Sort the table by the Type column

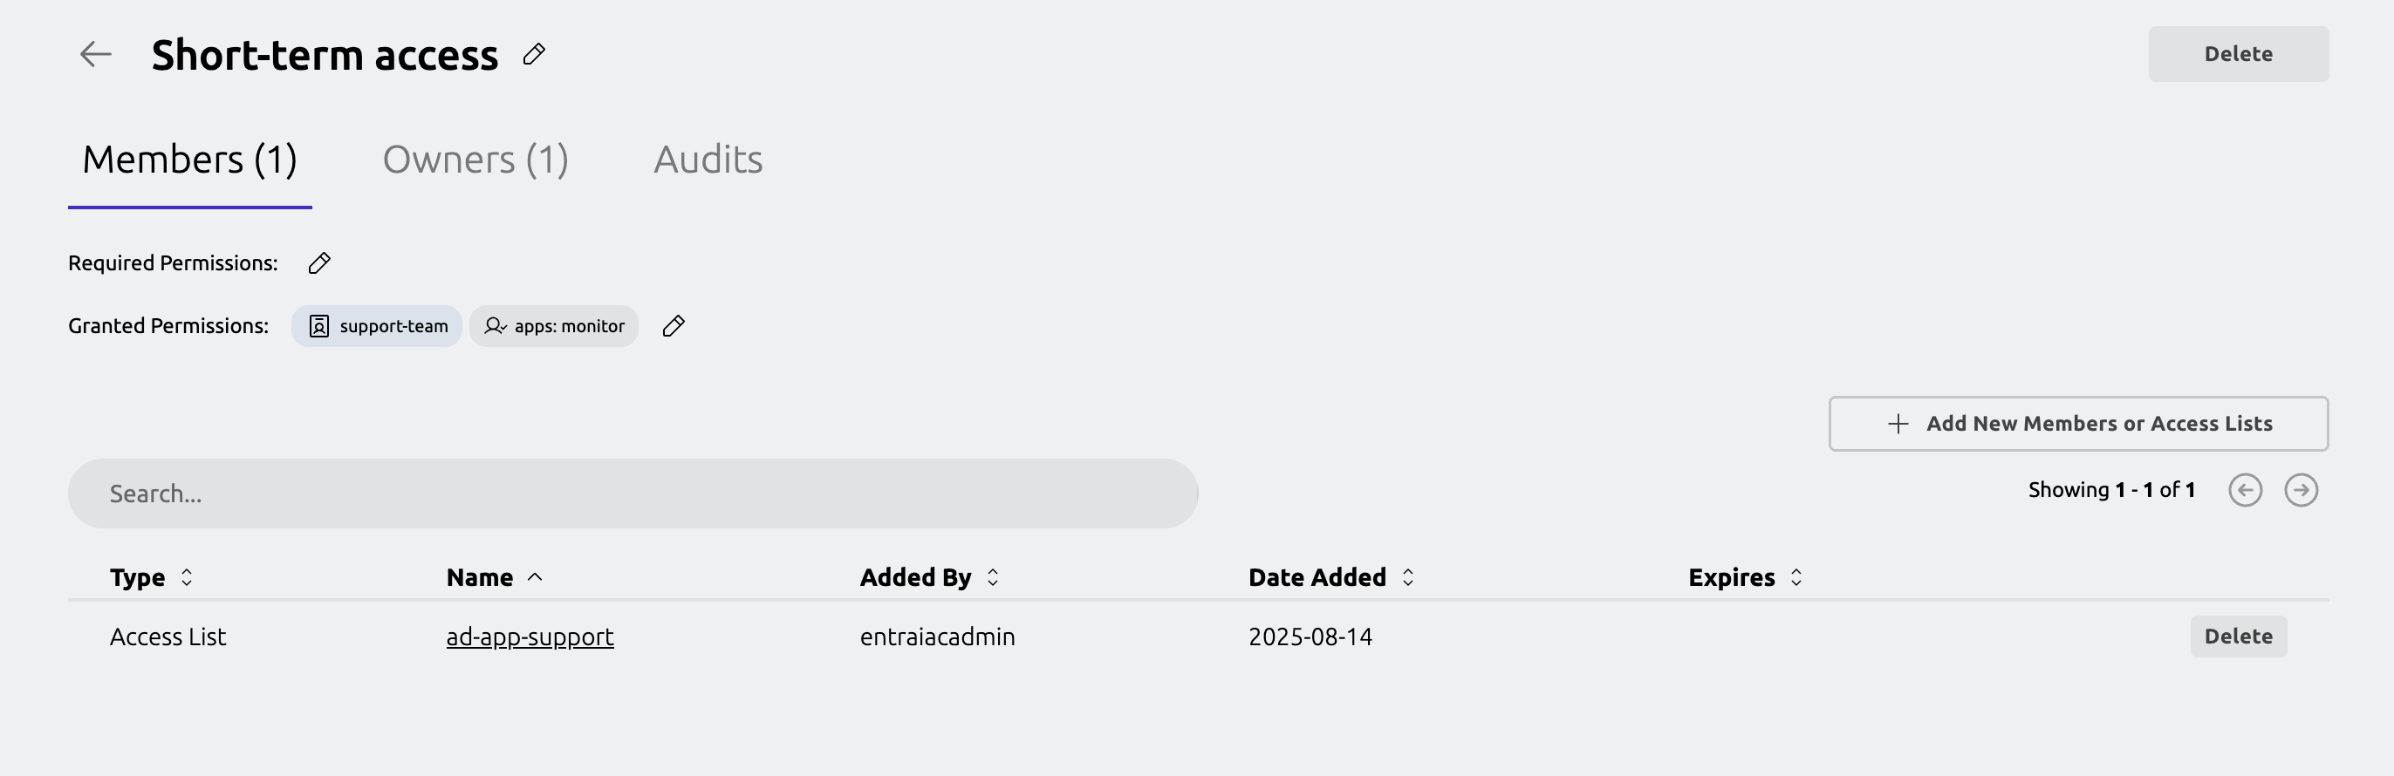[188, 576]
